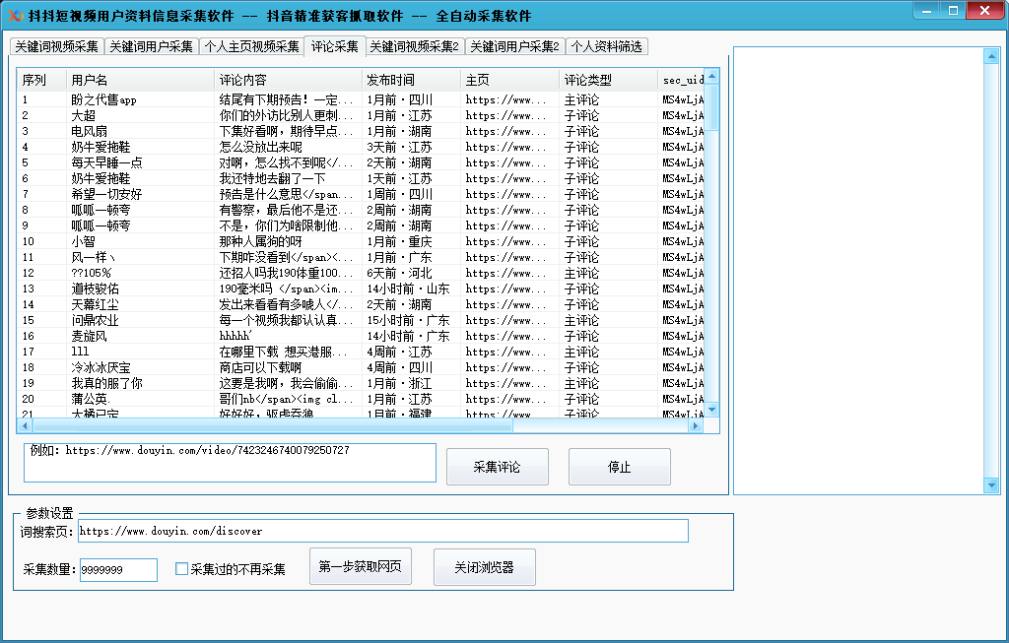The width and height of the screenshot is (1009, 643).
Task: Click the table's scroll right arrow
Action: [695, 425]
